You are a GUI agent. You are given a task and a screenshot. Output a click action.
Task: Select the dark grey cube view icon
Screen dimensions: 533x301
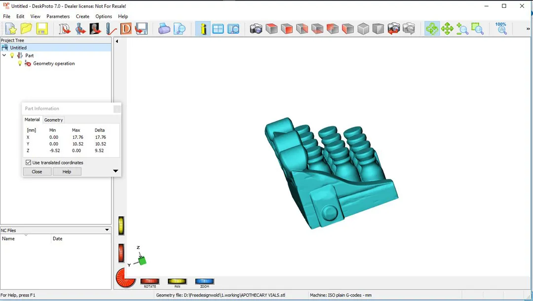(x=378, y=29)
